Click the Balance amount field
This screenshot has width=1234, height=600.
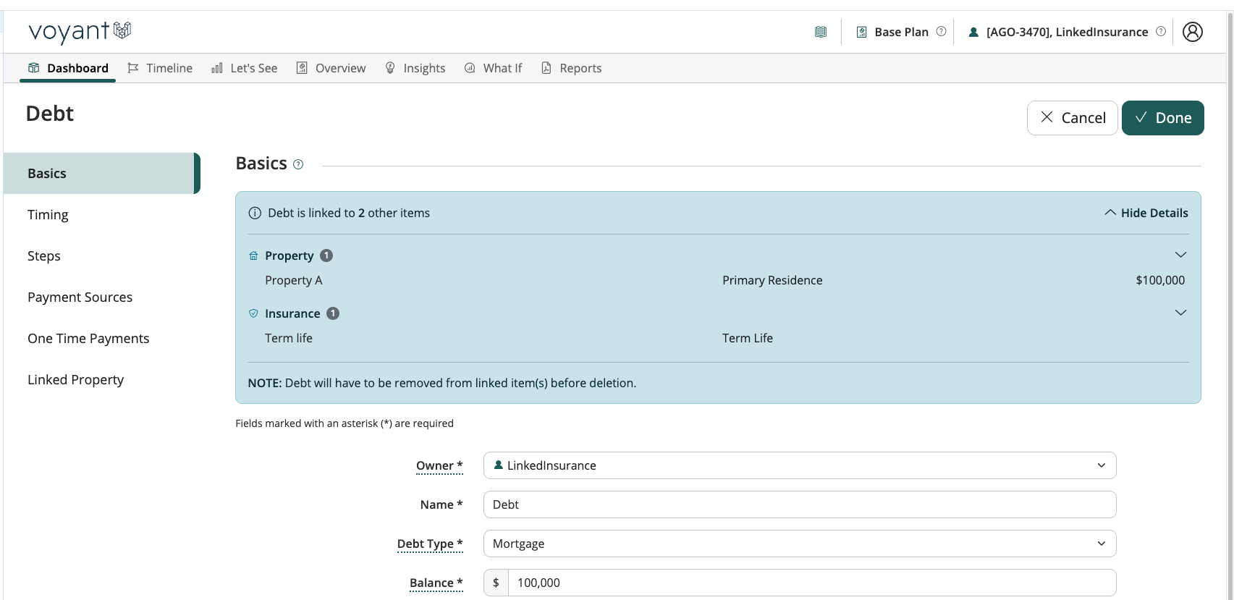(812, 583)
